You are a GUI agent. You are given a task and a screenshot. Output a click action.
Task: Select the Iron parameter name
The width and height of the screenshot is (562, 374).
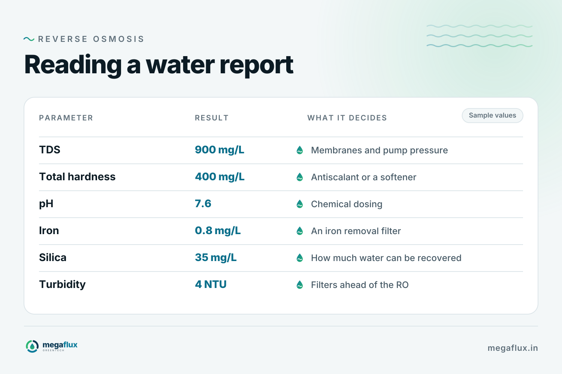(49, 230)
